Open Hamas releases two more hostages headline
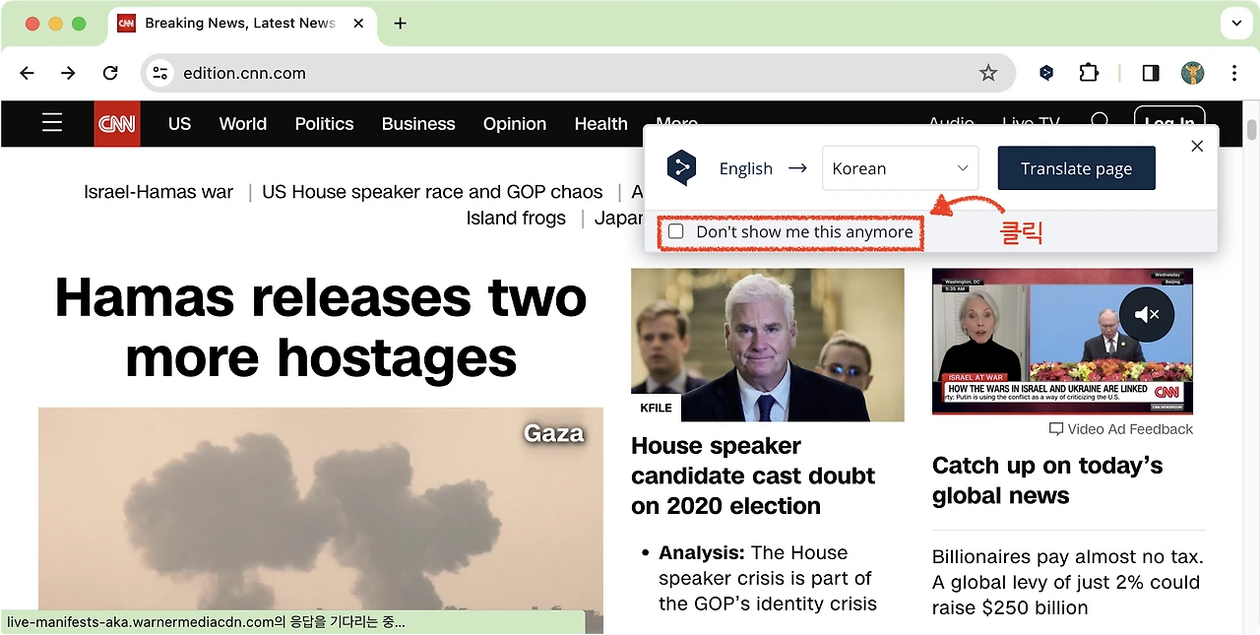Screen dimensions: 1260x635 pyautogui.click(x=321, y=327)
